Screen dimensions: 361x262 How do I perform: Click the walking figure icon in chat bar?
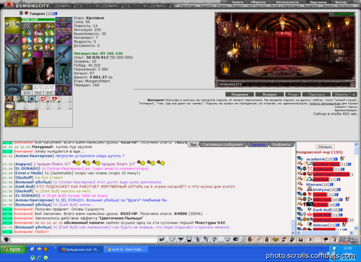(197, 240)
